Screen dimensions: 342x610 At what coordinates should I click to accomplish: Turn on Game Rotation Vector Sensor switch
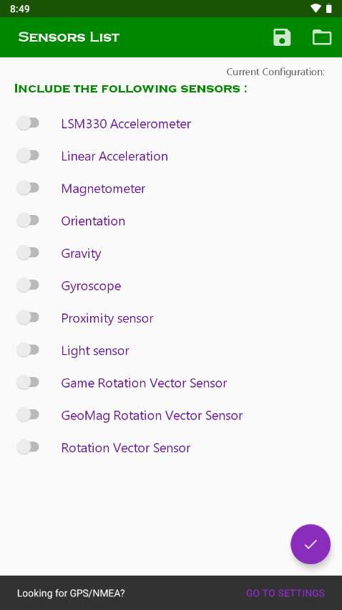pos(28,383)
